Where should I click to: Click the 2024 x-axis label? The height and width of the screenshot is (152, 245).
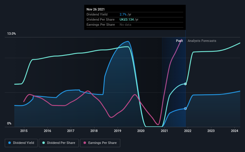[x=235, y=131]
